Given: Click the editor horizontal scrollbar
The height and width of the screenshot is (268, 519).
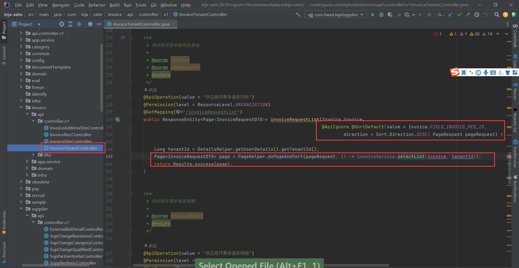Looking at the screenshot, I should pos(261,265).
